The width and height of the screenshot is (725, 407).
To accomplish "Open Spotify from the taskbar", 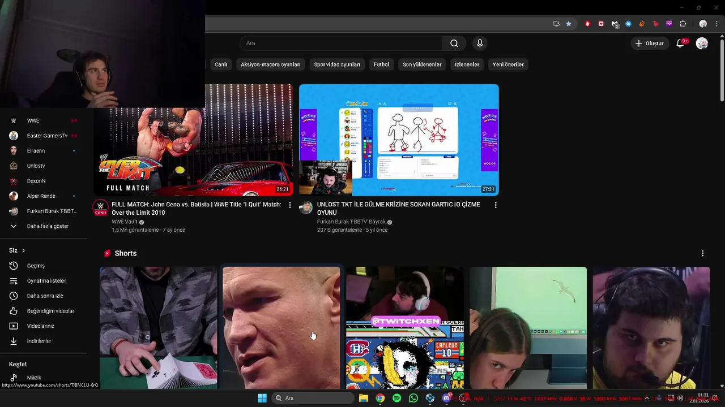I will [396, 398].
